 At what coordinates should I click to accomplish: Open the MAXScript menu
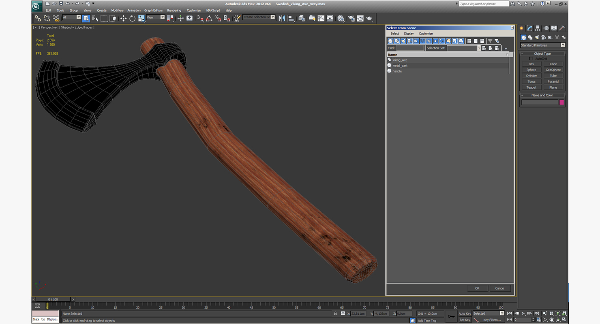pos(213,11)
